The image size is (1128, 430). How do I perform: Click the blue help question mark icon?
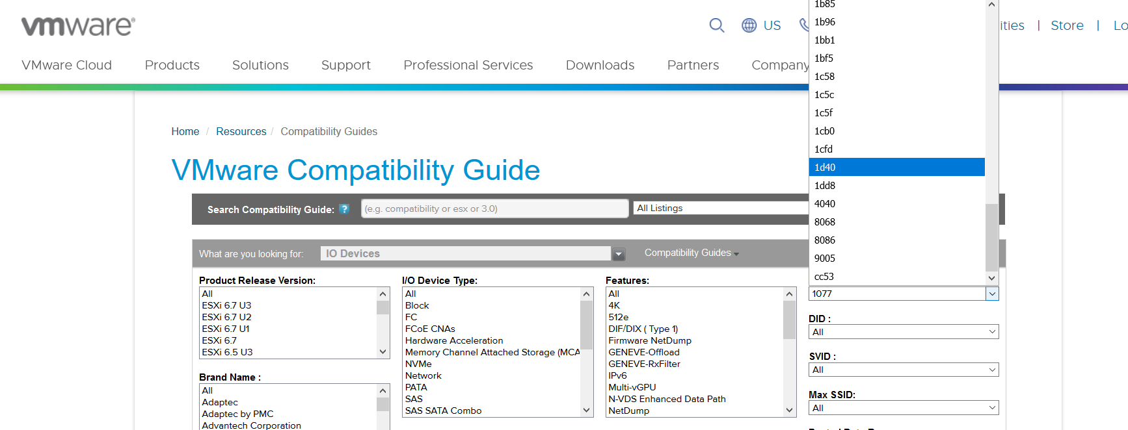coord(344,209)
